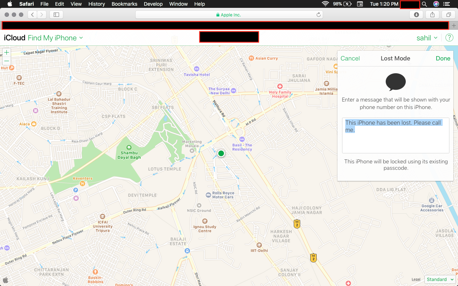
Task: Open Notification Center icon
Action: (447, 4)
